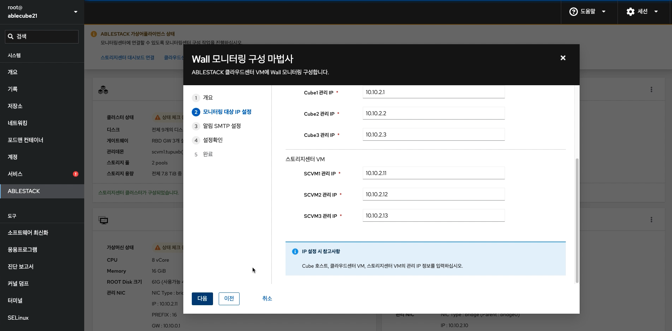The width and height of the screenshot is (672, 331).
Task: Click the session gear icon
Action: pos(630,12)
